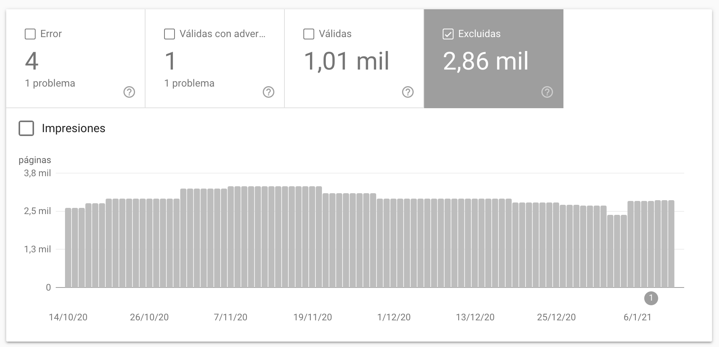Enable the Error checkbox

coord(30,34)
